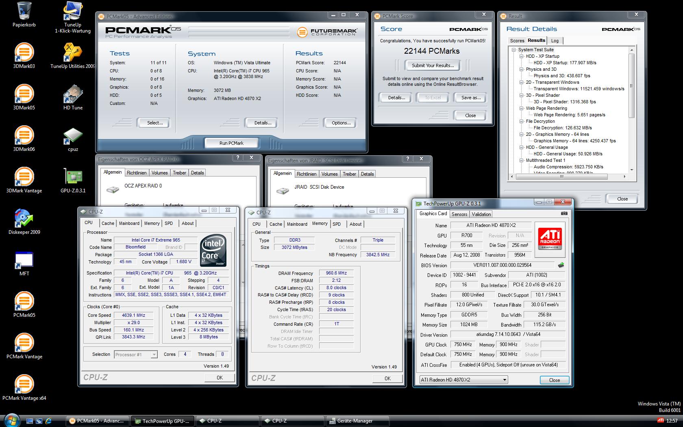Image resolution: width=683 pixels, height=427 pixels.
Task: Collapse the Physics and 3D node
Action: pyautogui.click(x=522, y=69)
